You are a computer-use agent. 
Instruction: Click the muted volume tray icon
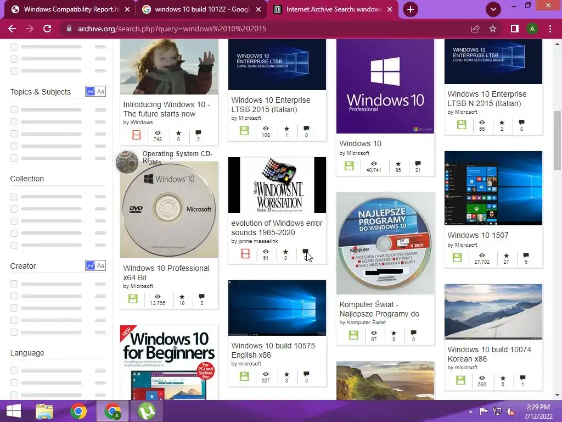[510, 412]
